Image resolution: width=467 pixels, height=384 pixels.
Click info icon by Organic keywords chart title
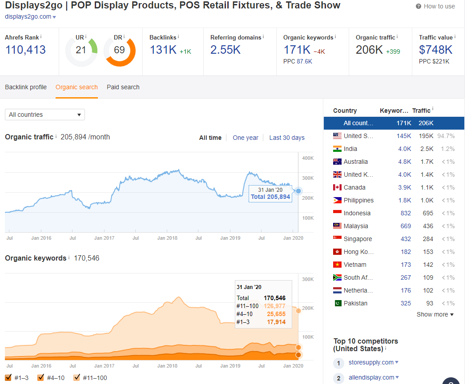(x=69, y=257)
